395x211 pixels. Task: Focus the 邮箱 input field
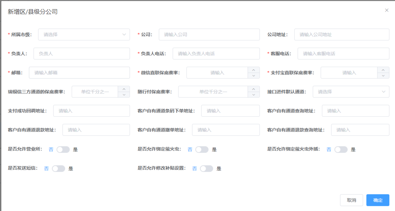pos(79,73)
